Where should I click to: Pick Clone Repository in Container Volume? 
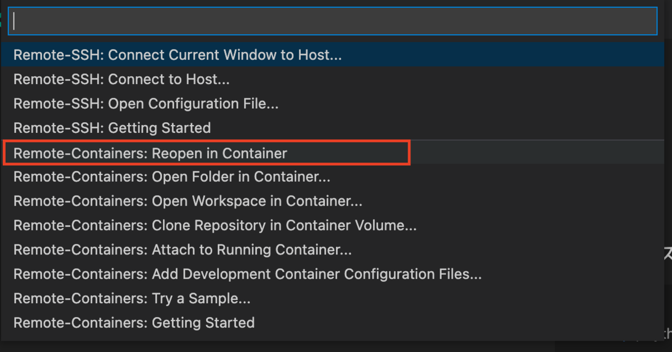214,225
